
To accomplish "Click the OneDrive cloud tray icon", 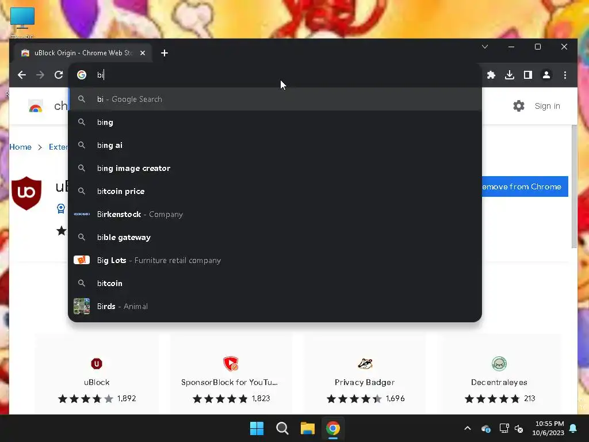I will (486, 428).
